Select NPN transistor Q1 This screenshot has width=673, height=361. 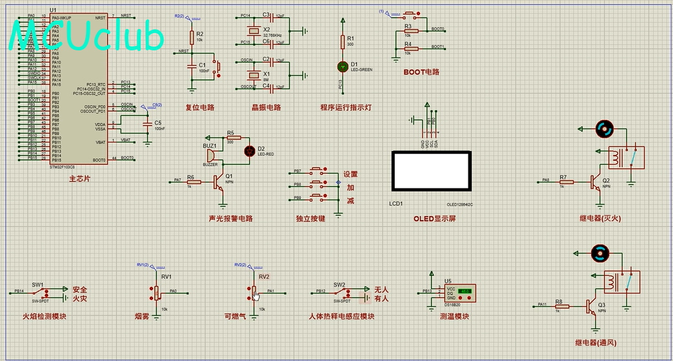(x=219, y=181)
